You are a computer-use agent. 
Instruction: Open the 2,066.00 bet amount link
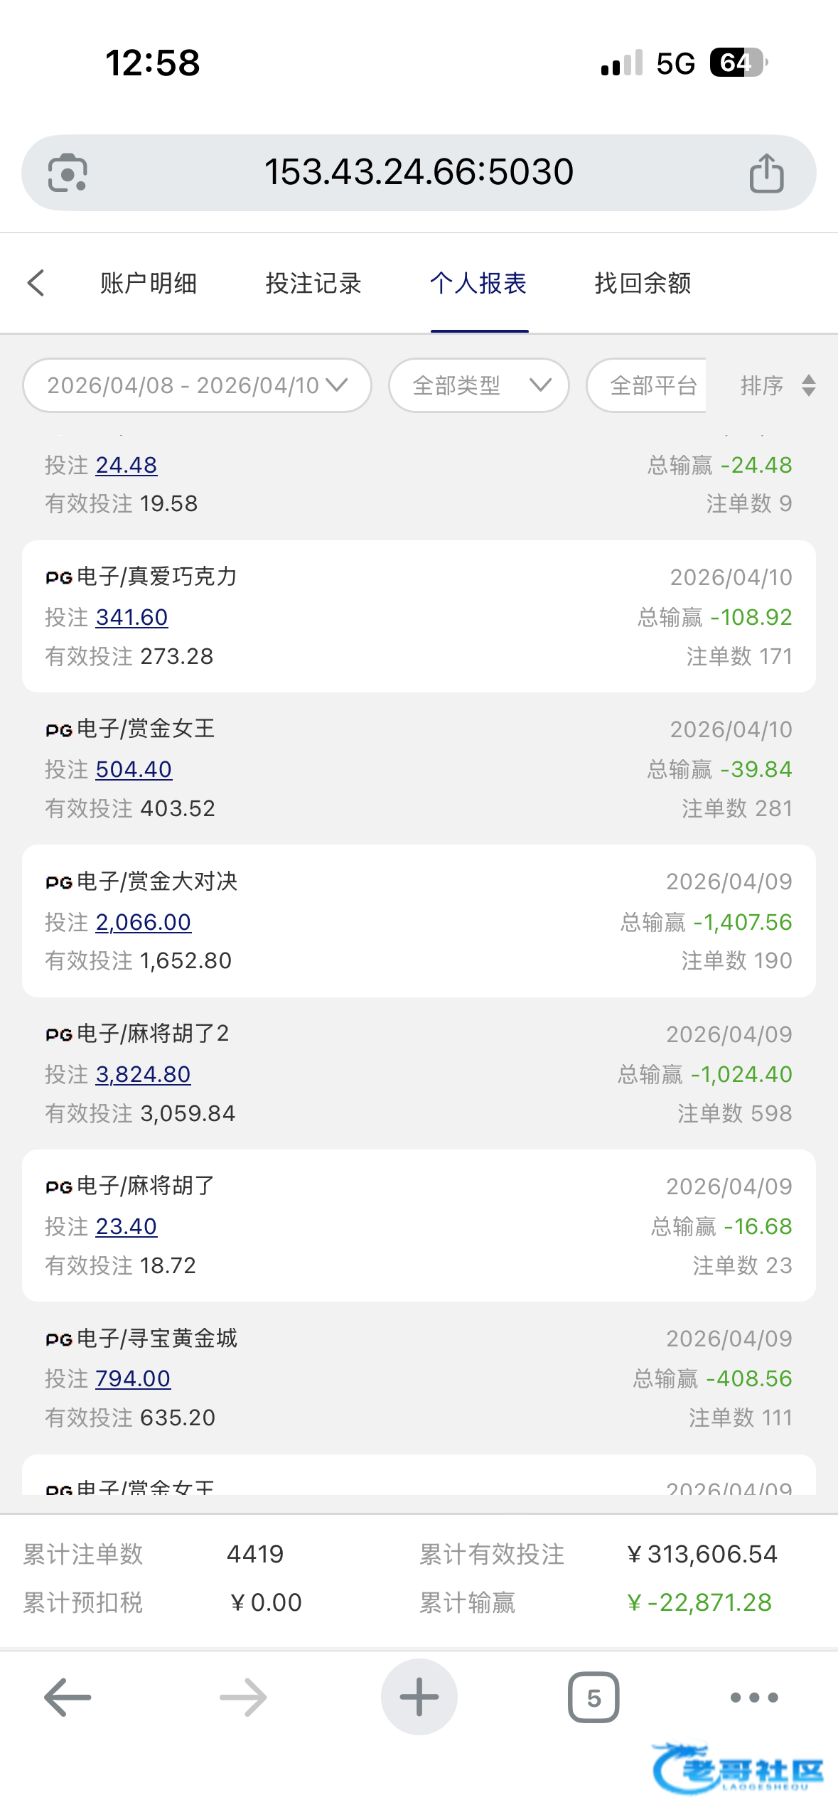click(x=144, y=922)
